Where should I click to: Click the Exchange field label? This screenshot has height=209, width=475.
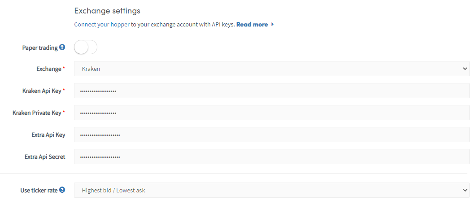pyautogui.click(x=49, y=69)
